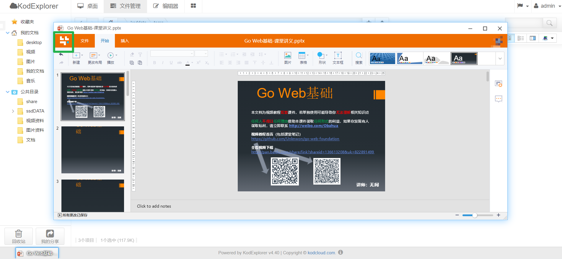562x259 pixels.
Task: Open 编辑器 in top menu
Action: coord(166,6)
